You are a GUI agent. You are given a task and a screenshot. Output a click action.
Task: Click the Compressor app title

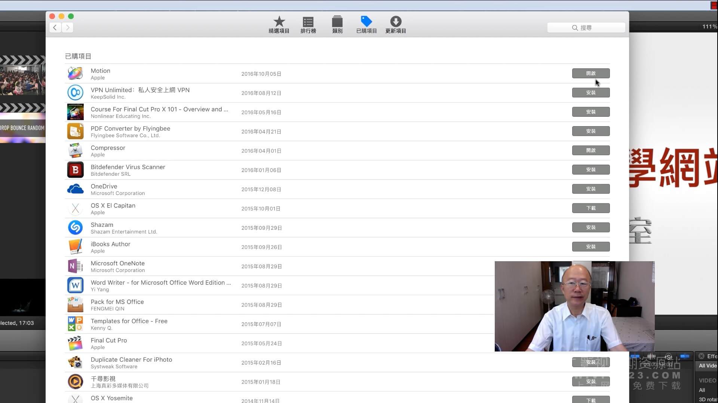coord(108,148)
